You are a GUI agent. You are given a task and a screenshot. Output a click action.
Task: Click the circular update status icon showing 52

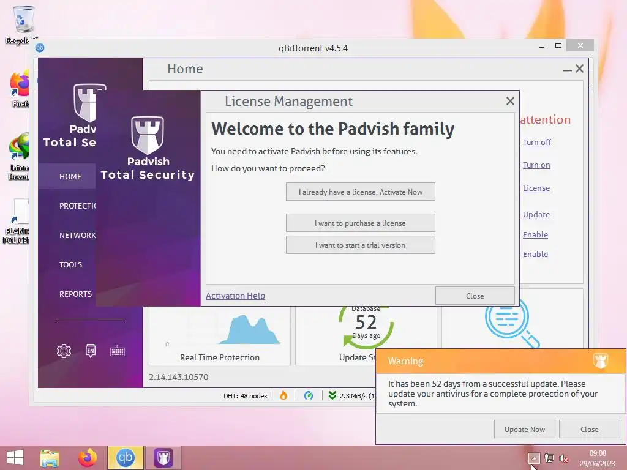366,326
